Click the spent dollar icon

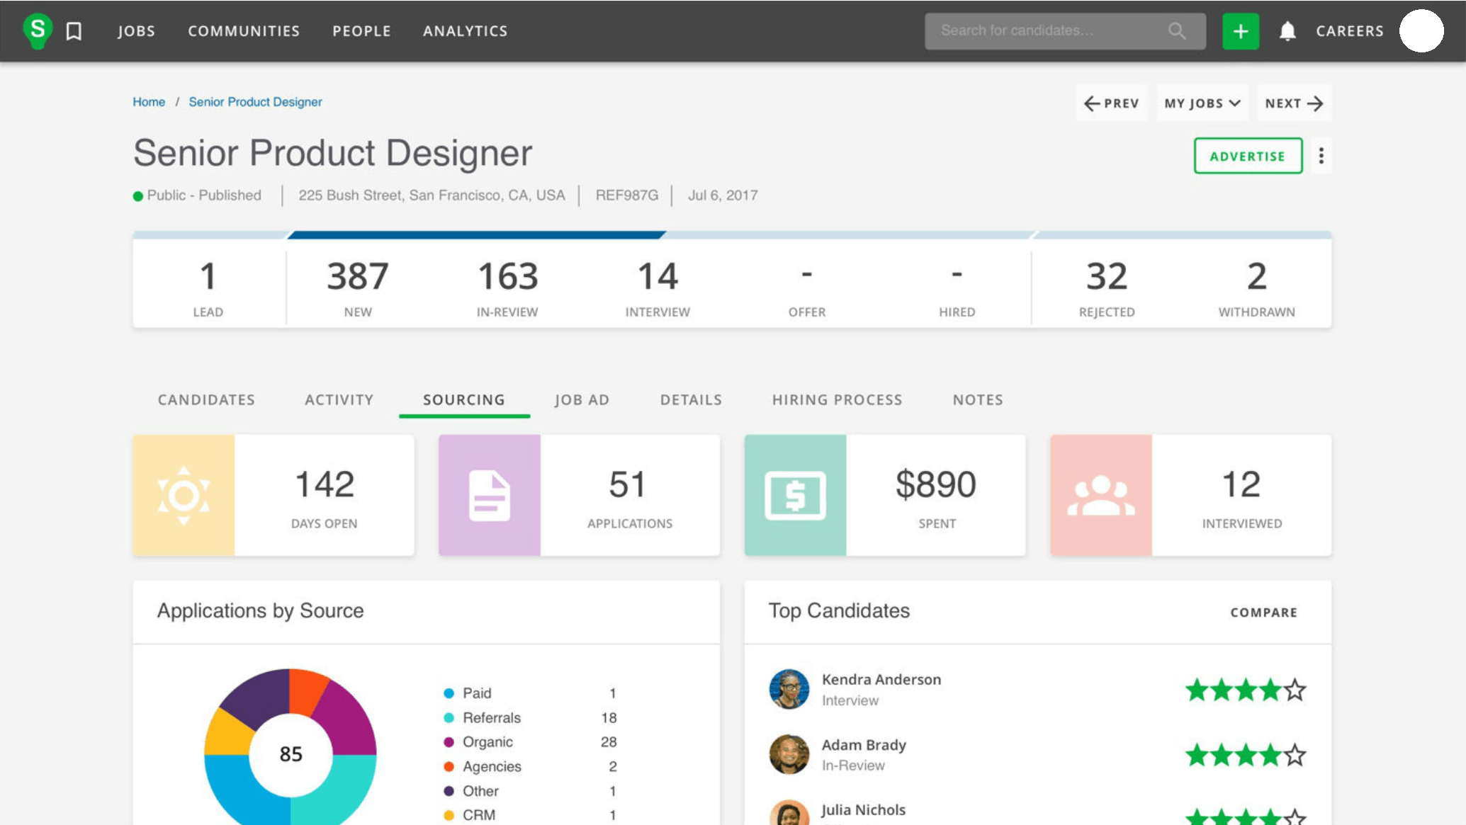[x=796, y=494]
